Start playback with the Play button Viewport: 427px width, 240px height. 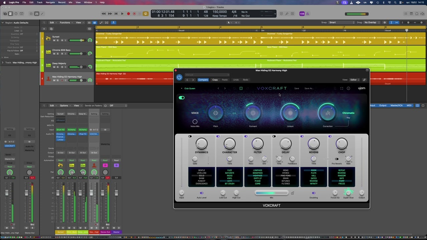(x=122, y=14)
